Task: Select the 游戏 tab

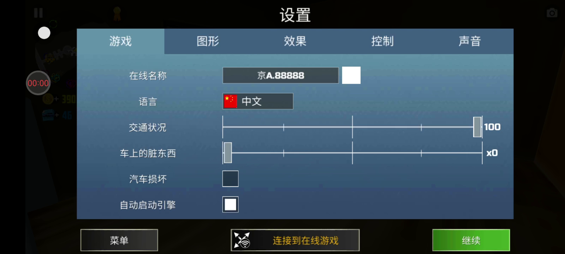Action: (x=120, y=41)
